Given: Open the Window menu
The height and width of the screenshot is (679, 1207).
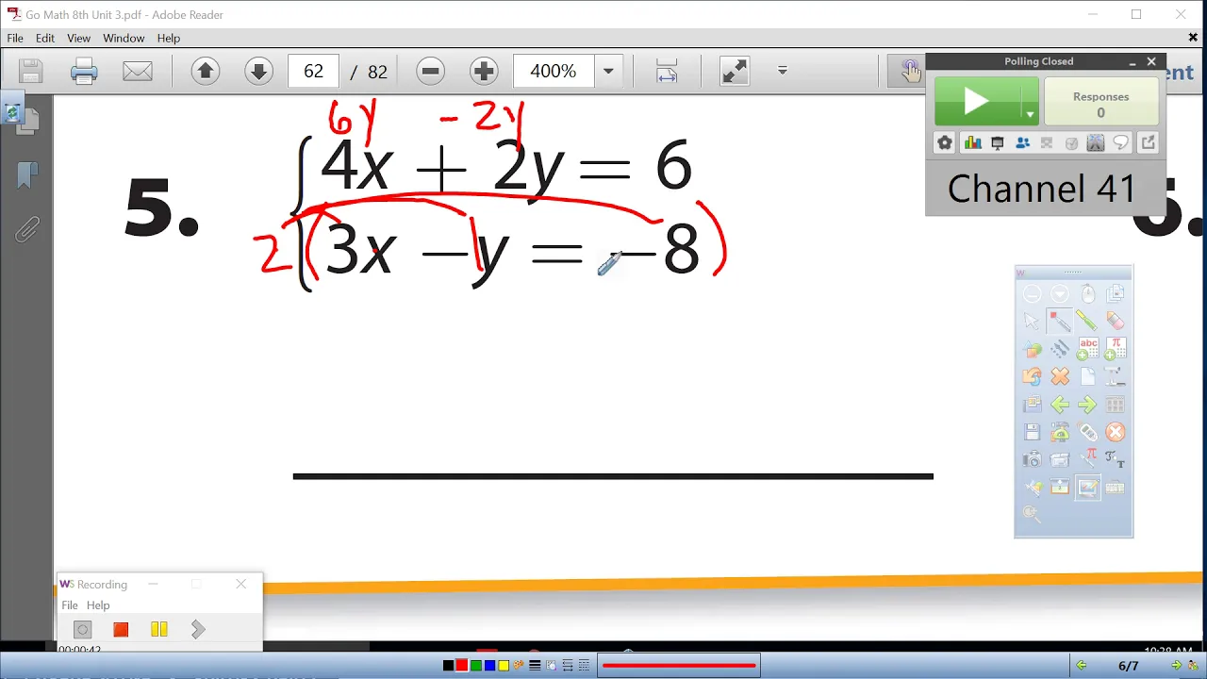Looking at the screenshot, I should pos(124,38).
